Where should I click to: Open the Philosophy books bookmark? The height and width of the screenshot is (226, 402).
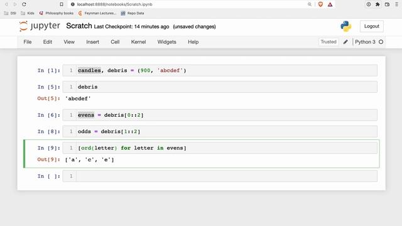click(56, 13)
